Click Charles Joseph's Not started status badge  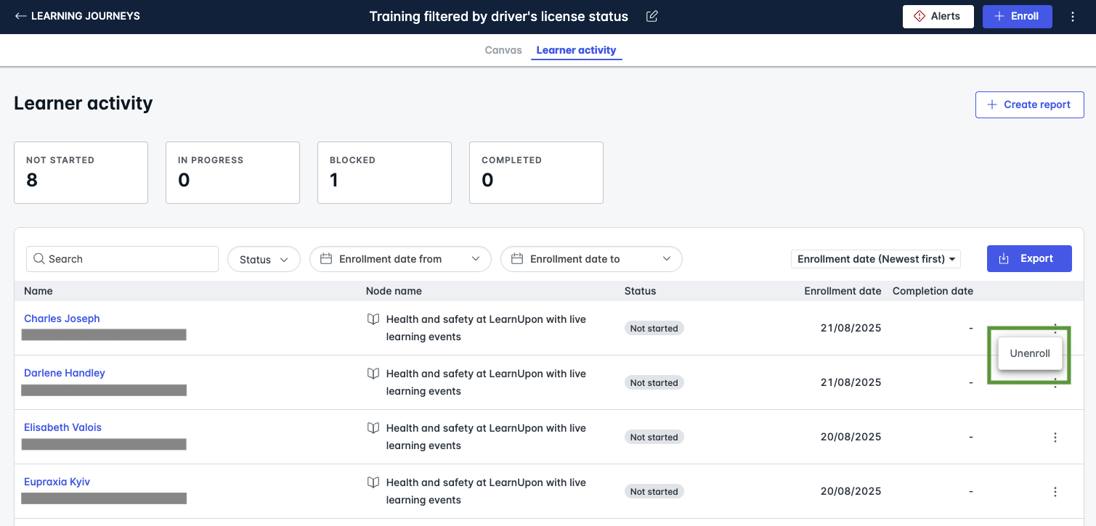(x=654, y=328)
